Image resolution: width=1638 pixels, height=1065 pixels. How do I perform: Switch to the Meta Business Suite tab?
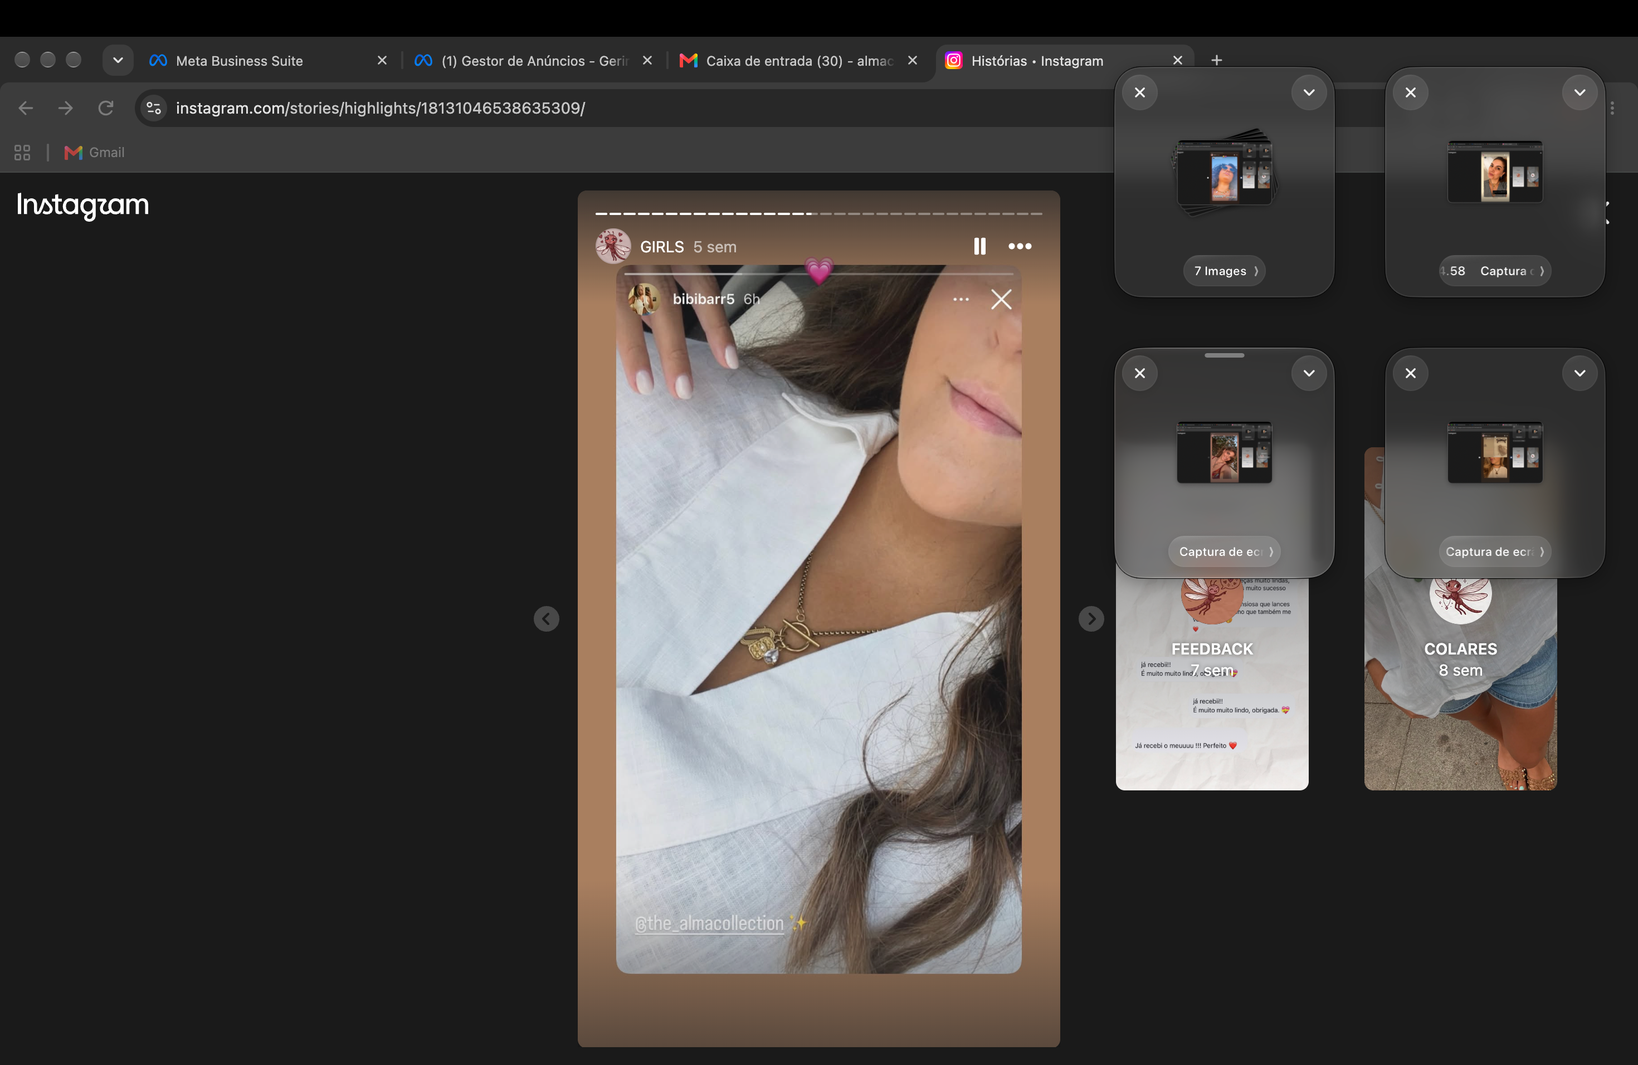tap(269, 61)
